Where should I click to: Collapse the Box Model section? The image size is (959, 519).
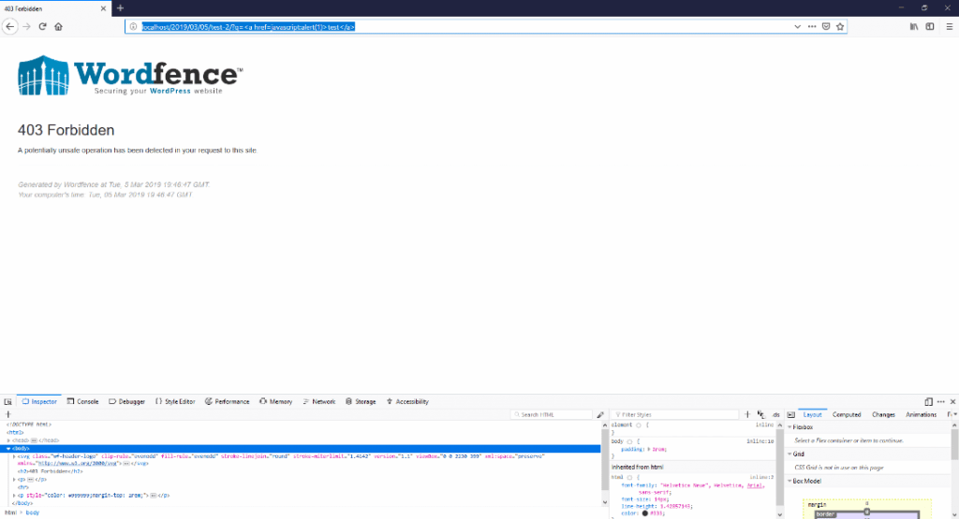click(789, 482)
